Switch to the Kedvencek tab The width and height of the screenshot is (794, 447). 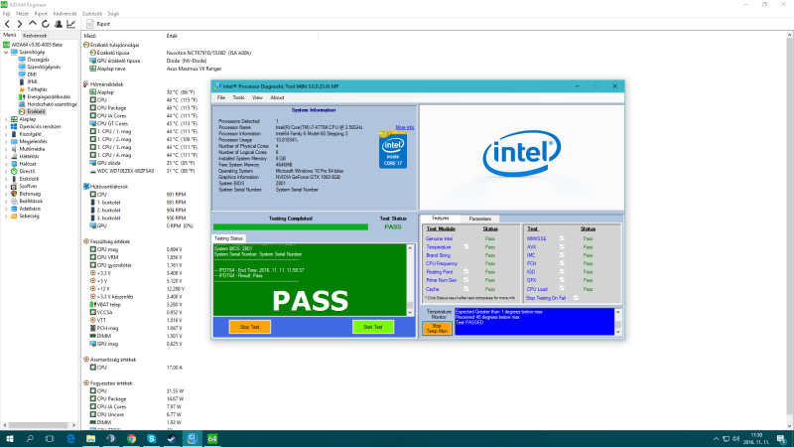point(35,36)
